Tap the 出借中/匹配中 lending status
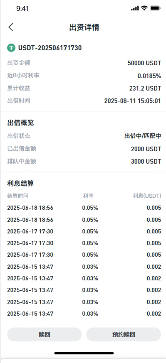The width and height of the screenshot is (166, 363). coord(143,136)
